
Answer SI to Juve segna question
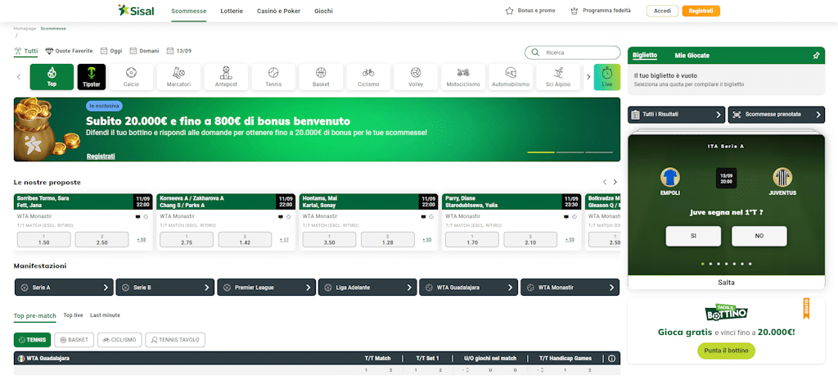tap(693, 236)
